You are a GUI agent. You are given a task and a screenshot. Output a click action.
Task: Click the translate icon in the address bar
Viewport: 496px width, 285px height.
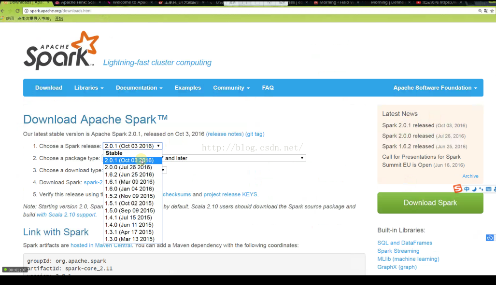pyautogui.click(x=486, y=11)
